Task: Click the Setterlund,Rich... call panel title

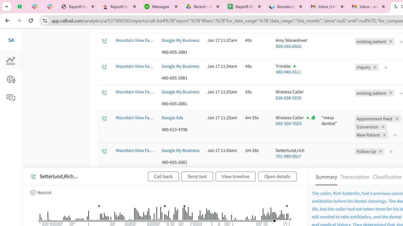Action: click(x=59, y=177)
